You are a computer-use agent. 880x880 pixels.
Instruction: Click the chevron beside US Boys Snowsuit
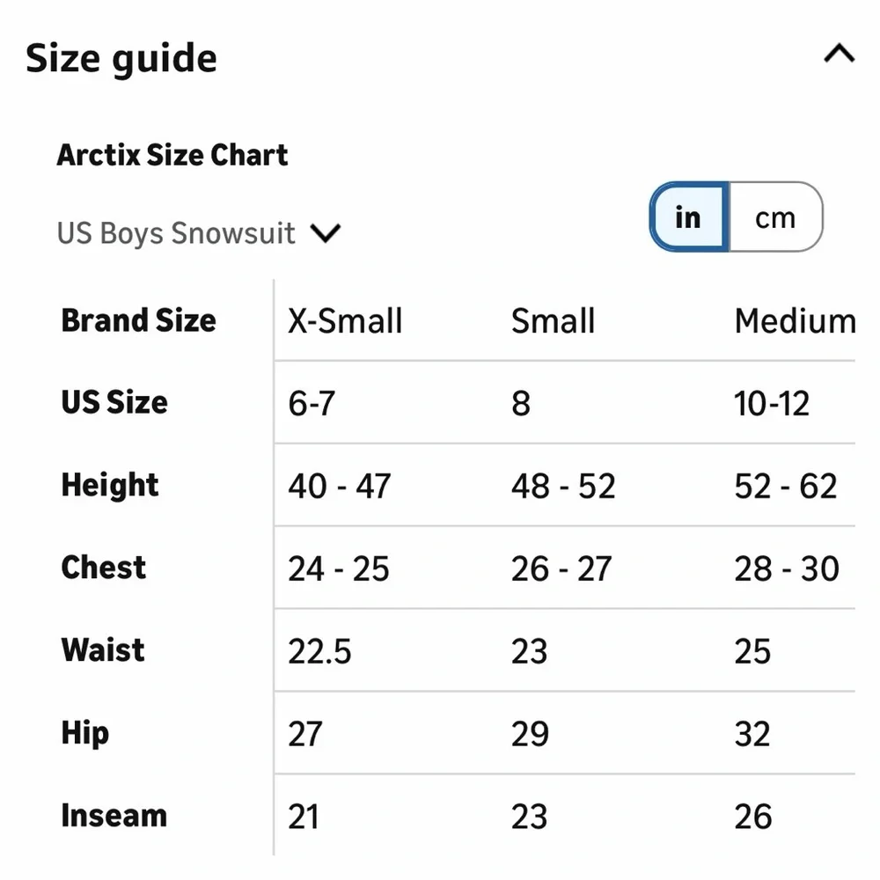click(326, 234)
